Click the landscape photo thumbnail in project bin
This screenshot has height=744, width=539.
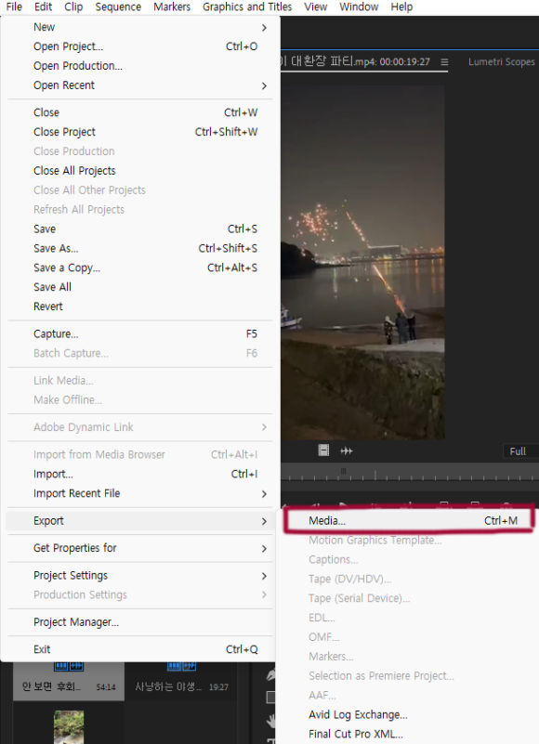click(x=69, y=727)
